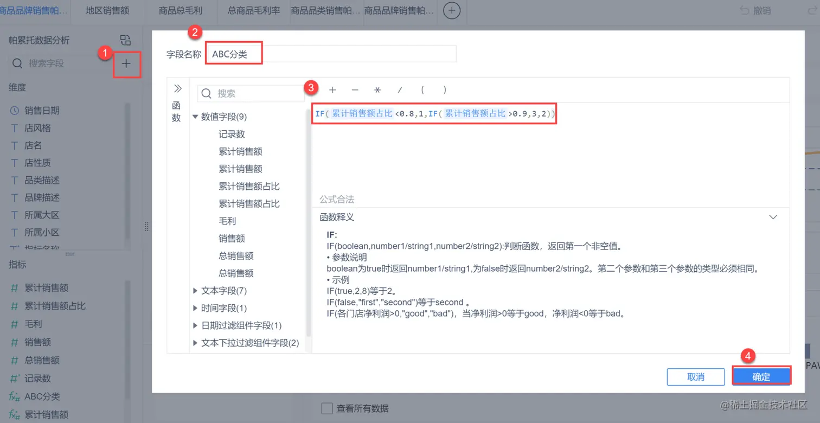Screen dimensions: 820x423
Task: Select the division operator in formula toolbar
Action: [399, 90]
